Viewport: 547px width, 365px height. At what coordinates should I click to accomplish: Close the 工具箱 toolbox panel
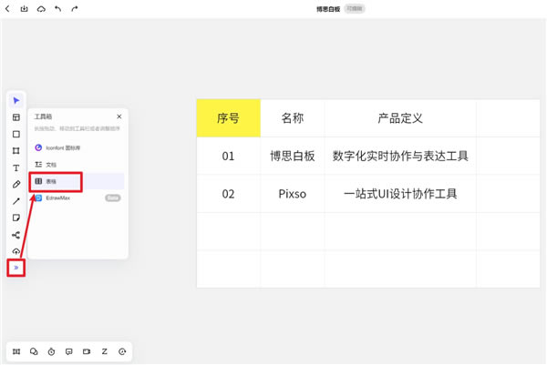point(119,117)
